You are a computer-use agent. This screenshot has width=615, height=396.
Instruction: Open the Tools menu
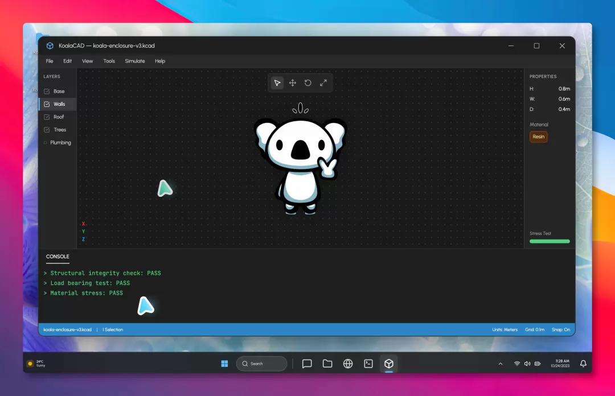pyautogui.click(x=109, y=61)
